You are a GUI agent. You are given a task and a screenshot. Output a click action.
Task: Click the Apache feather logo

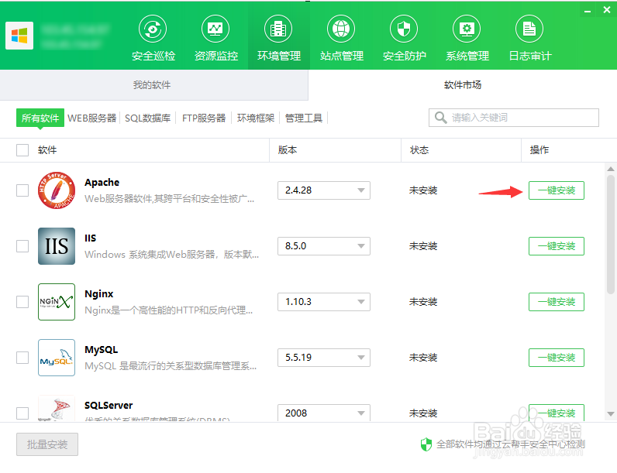point(57,190)
